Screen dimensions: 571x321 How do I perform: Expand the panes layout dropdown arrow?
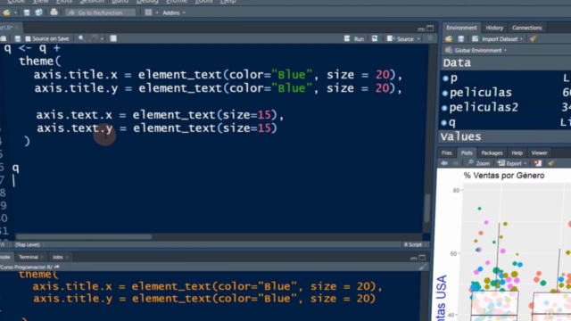157,12
